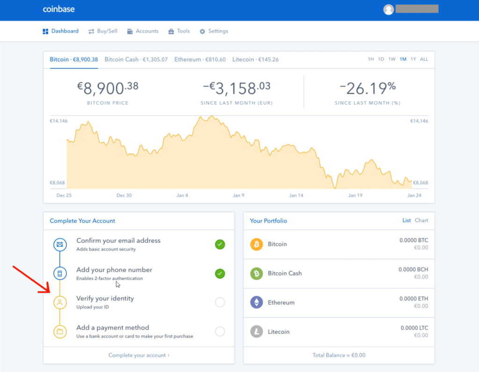Click the 0.0000 BCH balance
This screenshot has height=372, width=479.
tap(414, 270)
